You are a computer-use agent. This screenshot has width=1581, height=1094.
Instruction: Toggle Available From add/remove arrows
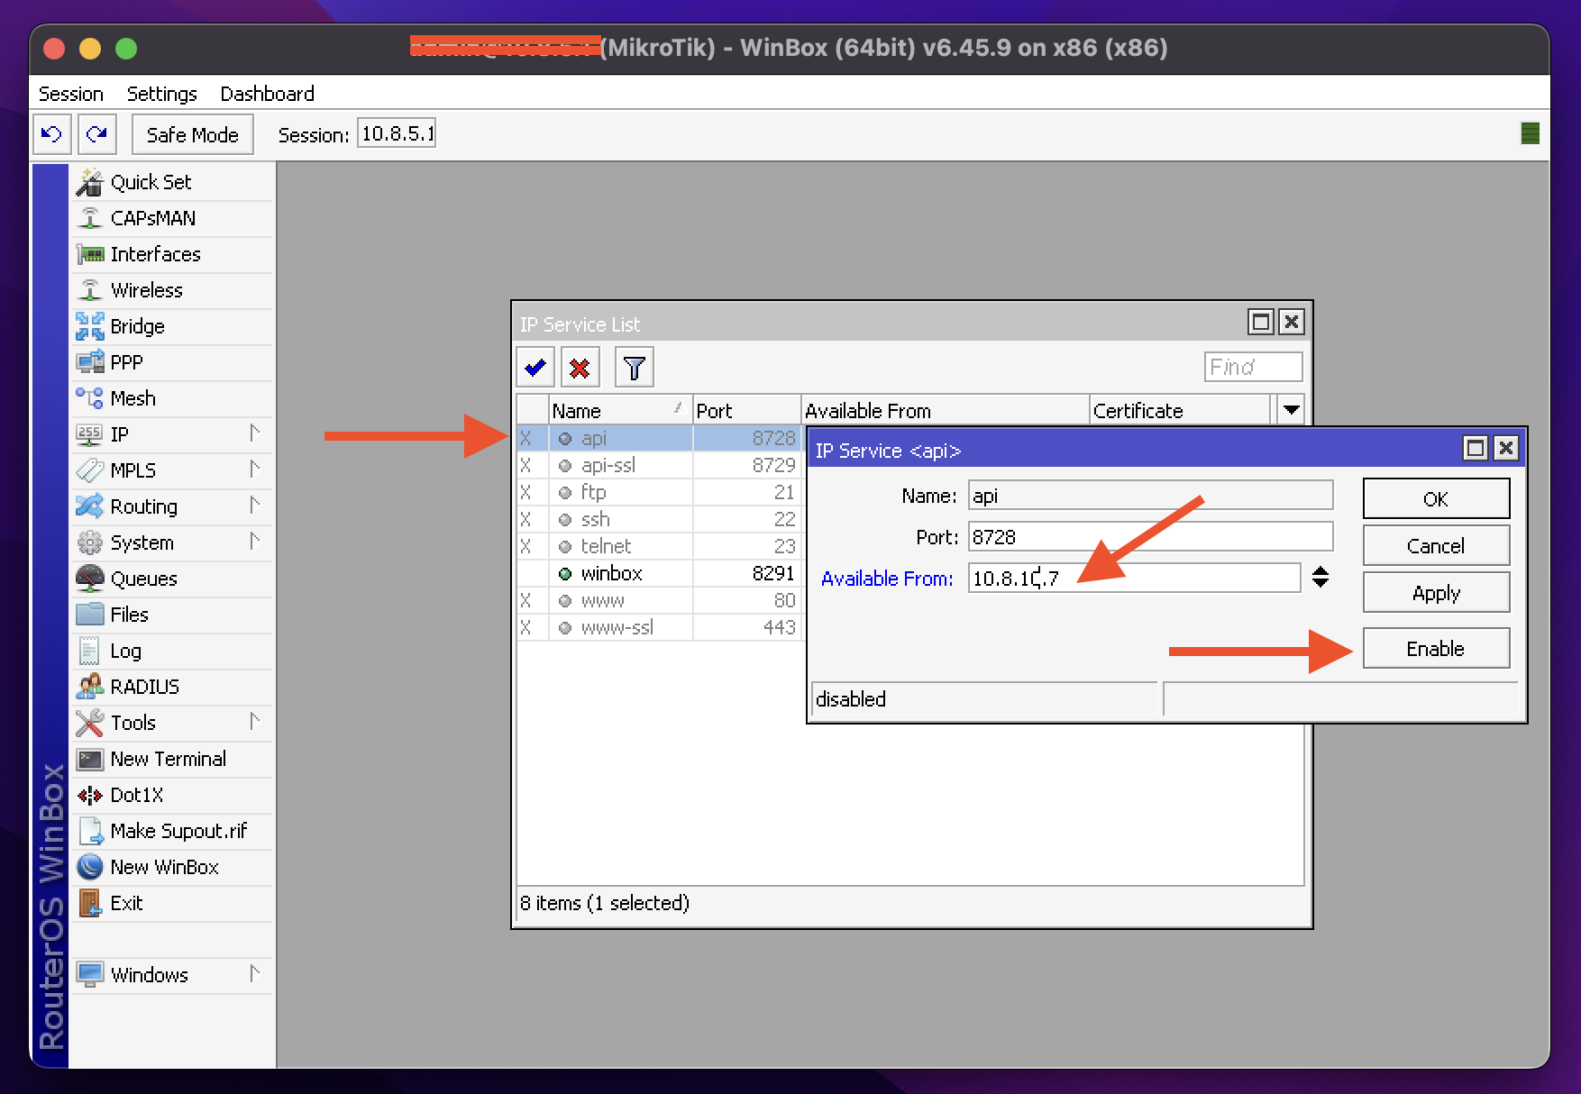[1321, 577]
